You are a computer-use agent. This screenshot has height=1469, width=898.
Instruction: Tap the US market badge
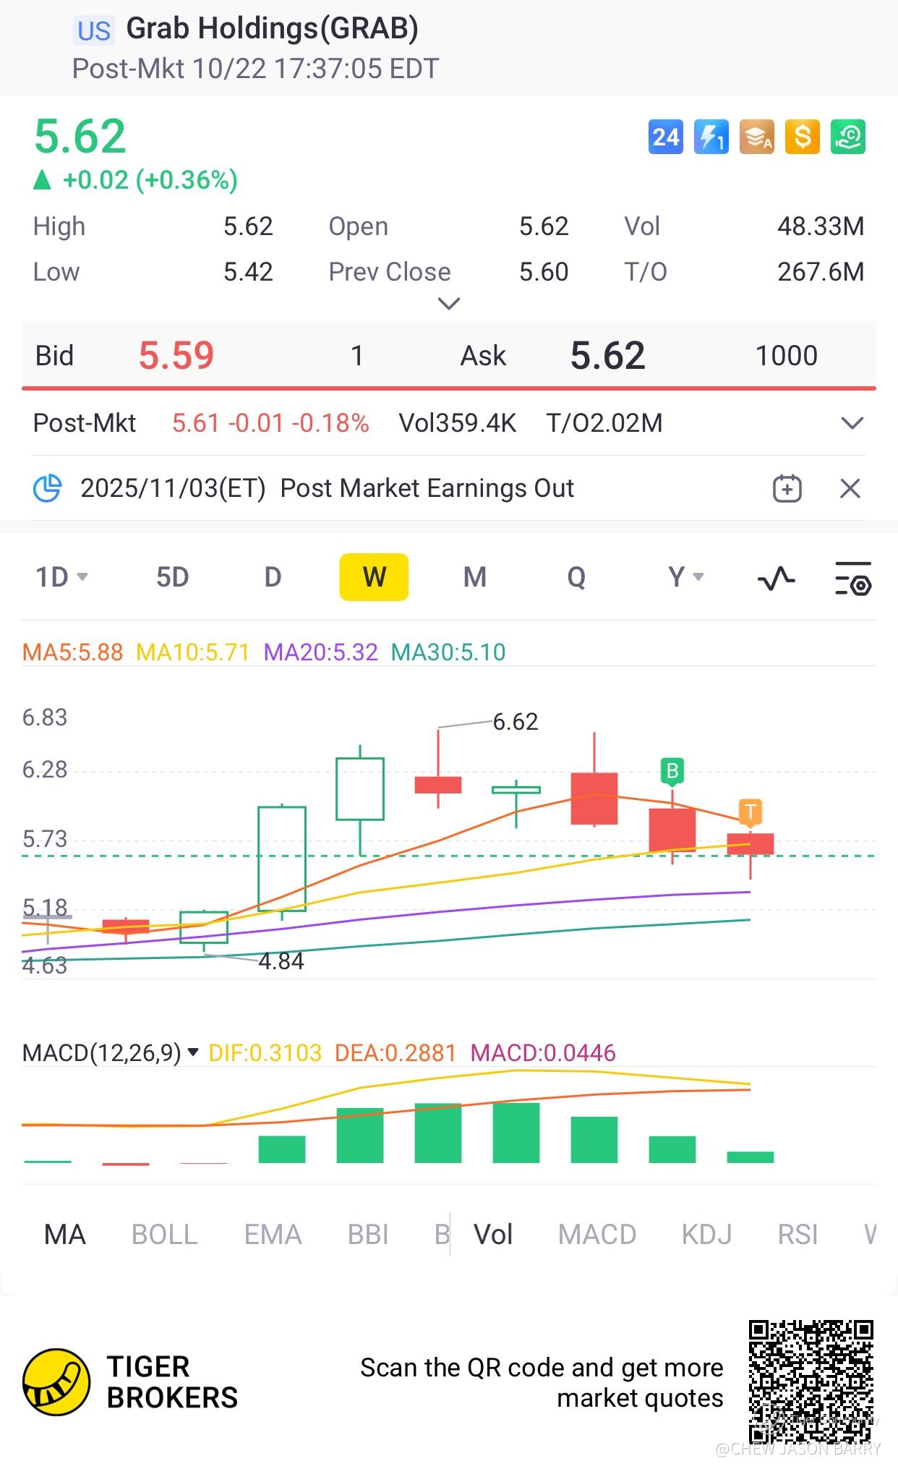point(94,30)
